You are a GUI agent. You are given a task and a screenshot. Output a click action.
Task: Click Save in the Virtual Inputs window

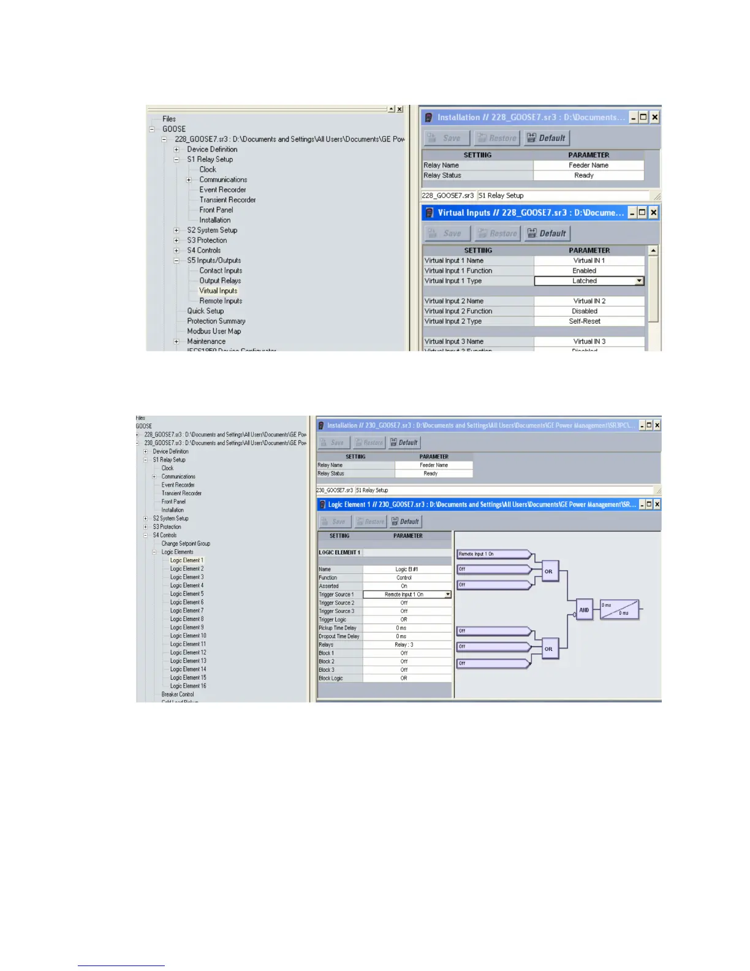click(x=447, y=234)
